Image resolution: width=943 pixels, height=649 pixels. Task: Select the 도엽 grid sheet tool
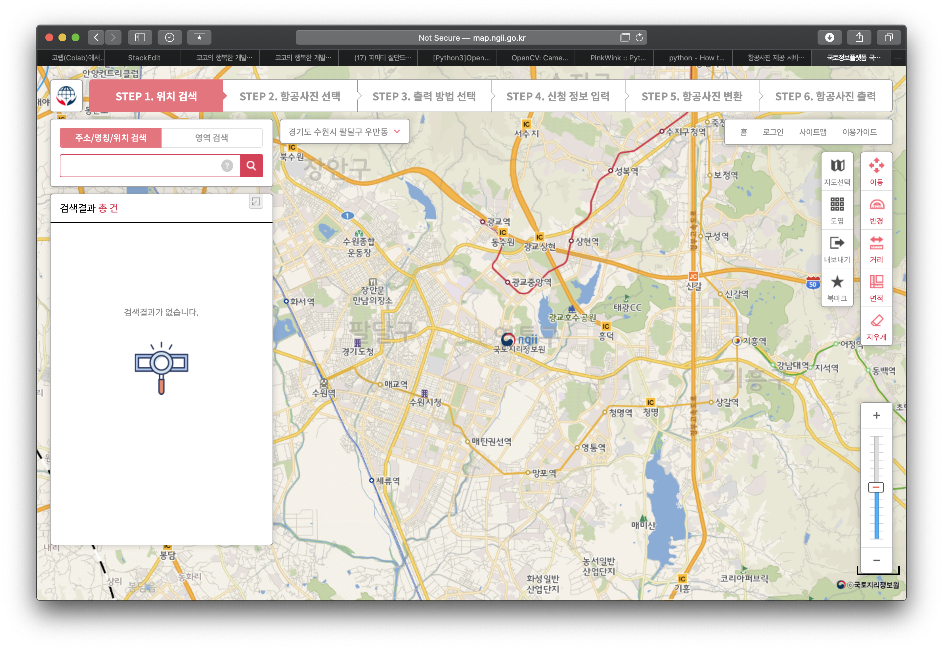coord(837,210)
